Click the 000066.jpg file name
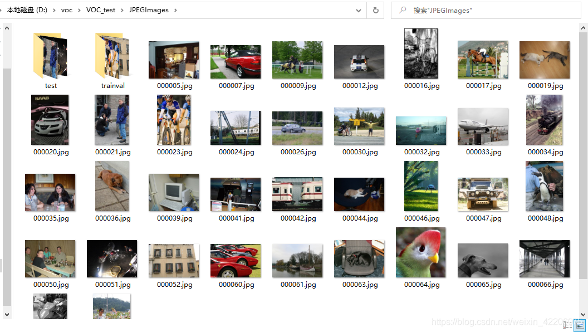The height and width of the screenshot is (332, 588). click(545, 285)
